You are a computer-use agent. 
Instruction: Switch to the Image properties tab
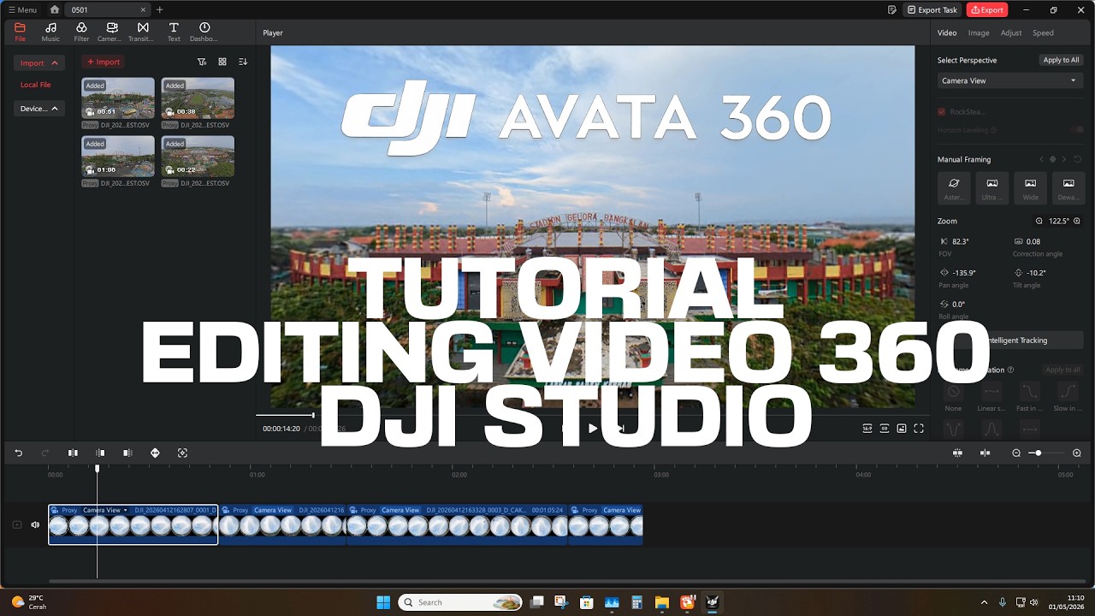[x=979, y=33]
